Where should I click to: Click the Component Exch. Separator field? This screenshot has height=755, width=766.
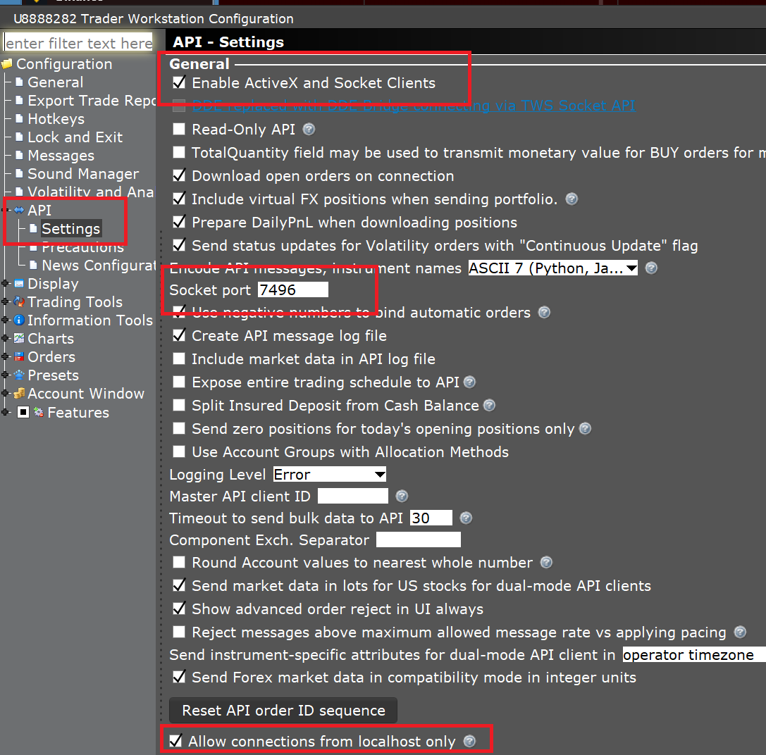pyautogui.click(x=418, y=539)
